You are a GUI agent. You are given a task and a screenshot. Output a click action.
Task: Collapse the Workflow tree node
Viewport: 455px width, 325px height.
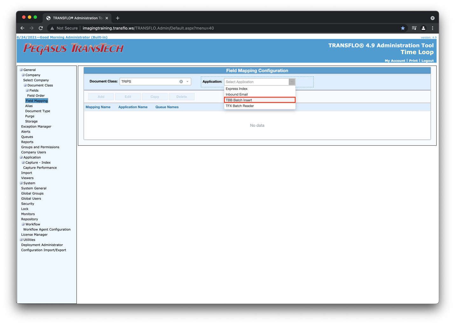23,224
